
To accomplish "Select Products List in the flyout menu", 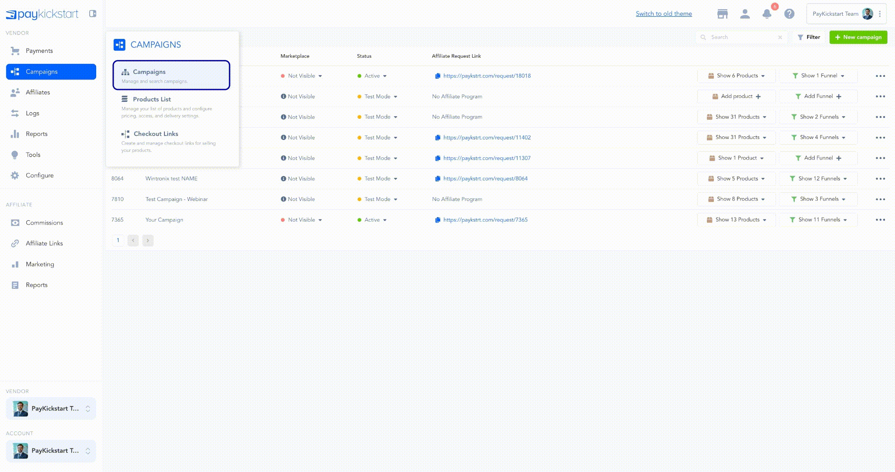I will coord(171,107).
